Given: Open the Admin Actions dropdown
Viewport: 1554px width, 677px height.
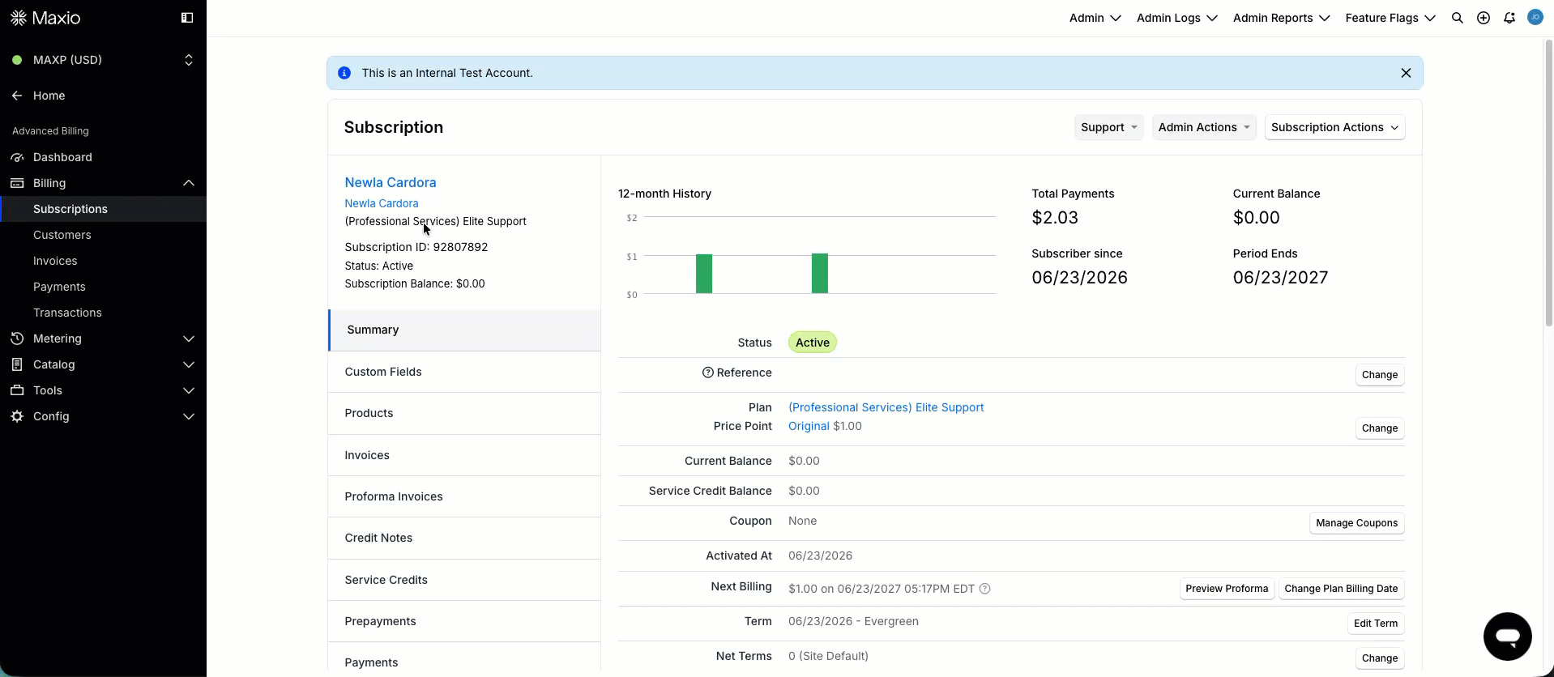Looking at the screenshot, I should [1204, 127].
